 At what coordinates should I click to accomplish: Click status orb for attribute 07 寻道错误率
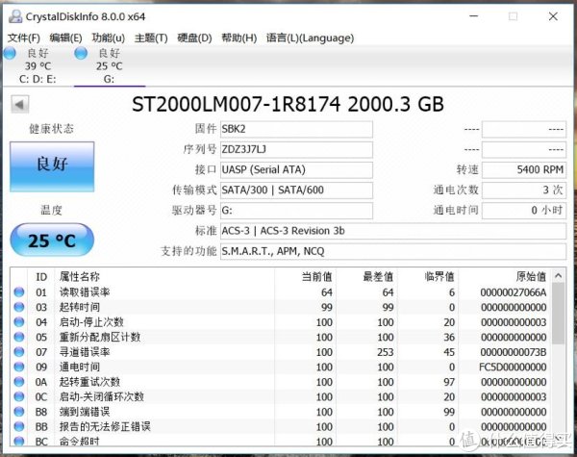19,352
